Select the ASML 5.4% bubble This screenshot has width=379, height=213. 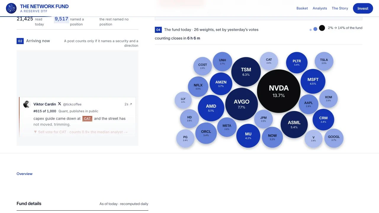(294, 125)
